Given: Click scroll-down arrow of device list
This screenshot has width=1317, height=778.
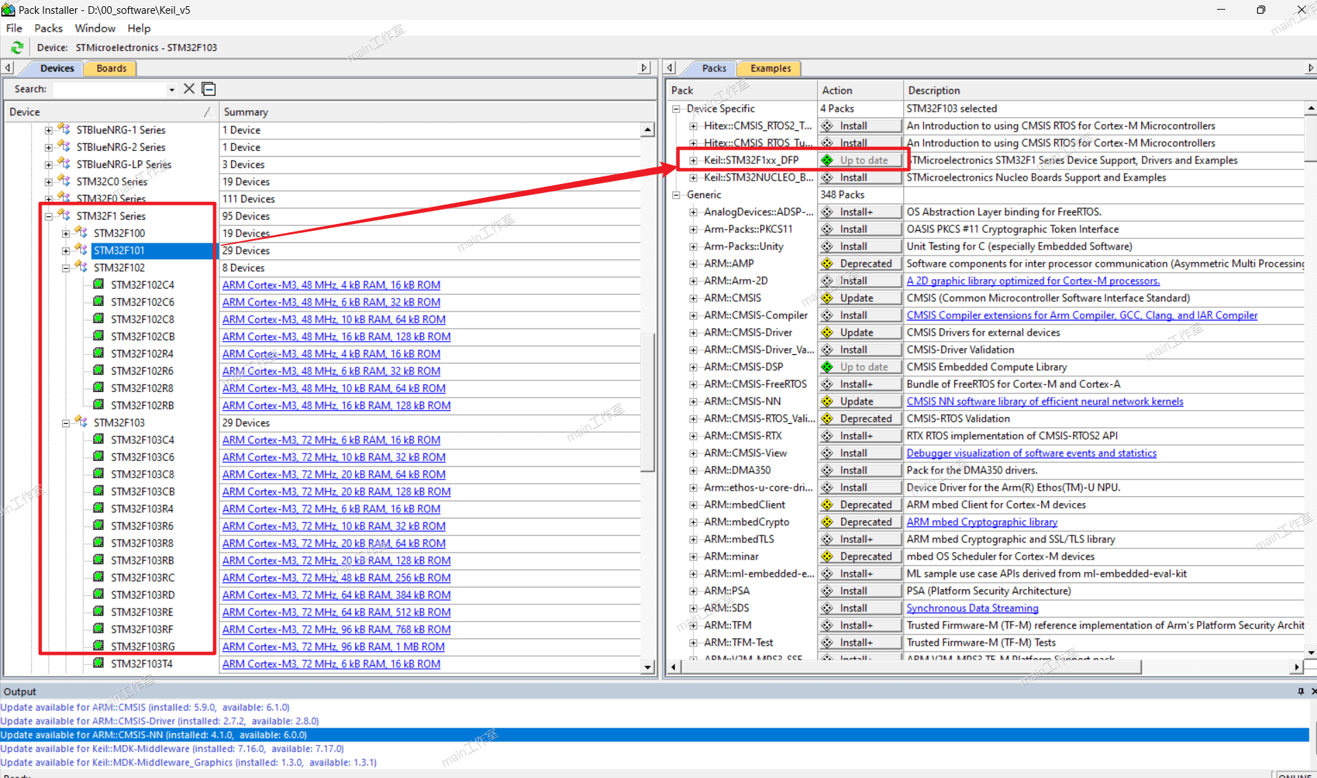Looking at the screenshot, I should point(647,666).
